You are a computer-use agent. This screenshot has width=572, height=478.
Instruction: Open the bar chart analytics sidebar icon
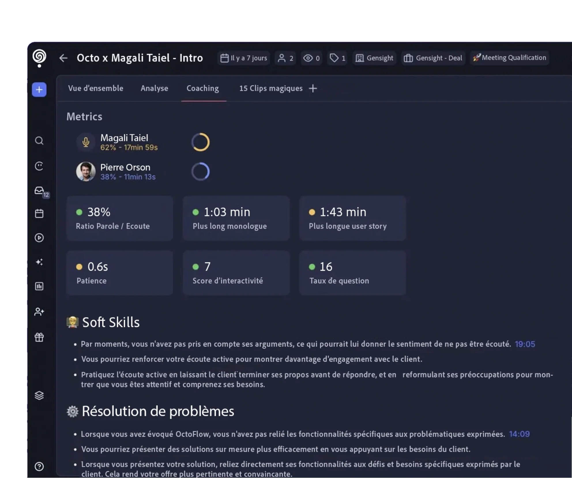(x=39, y=286)
